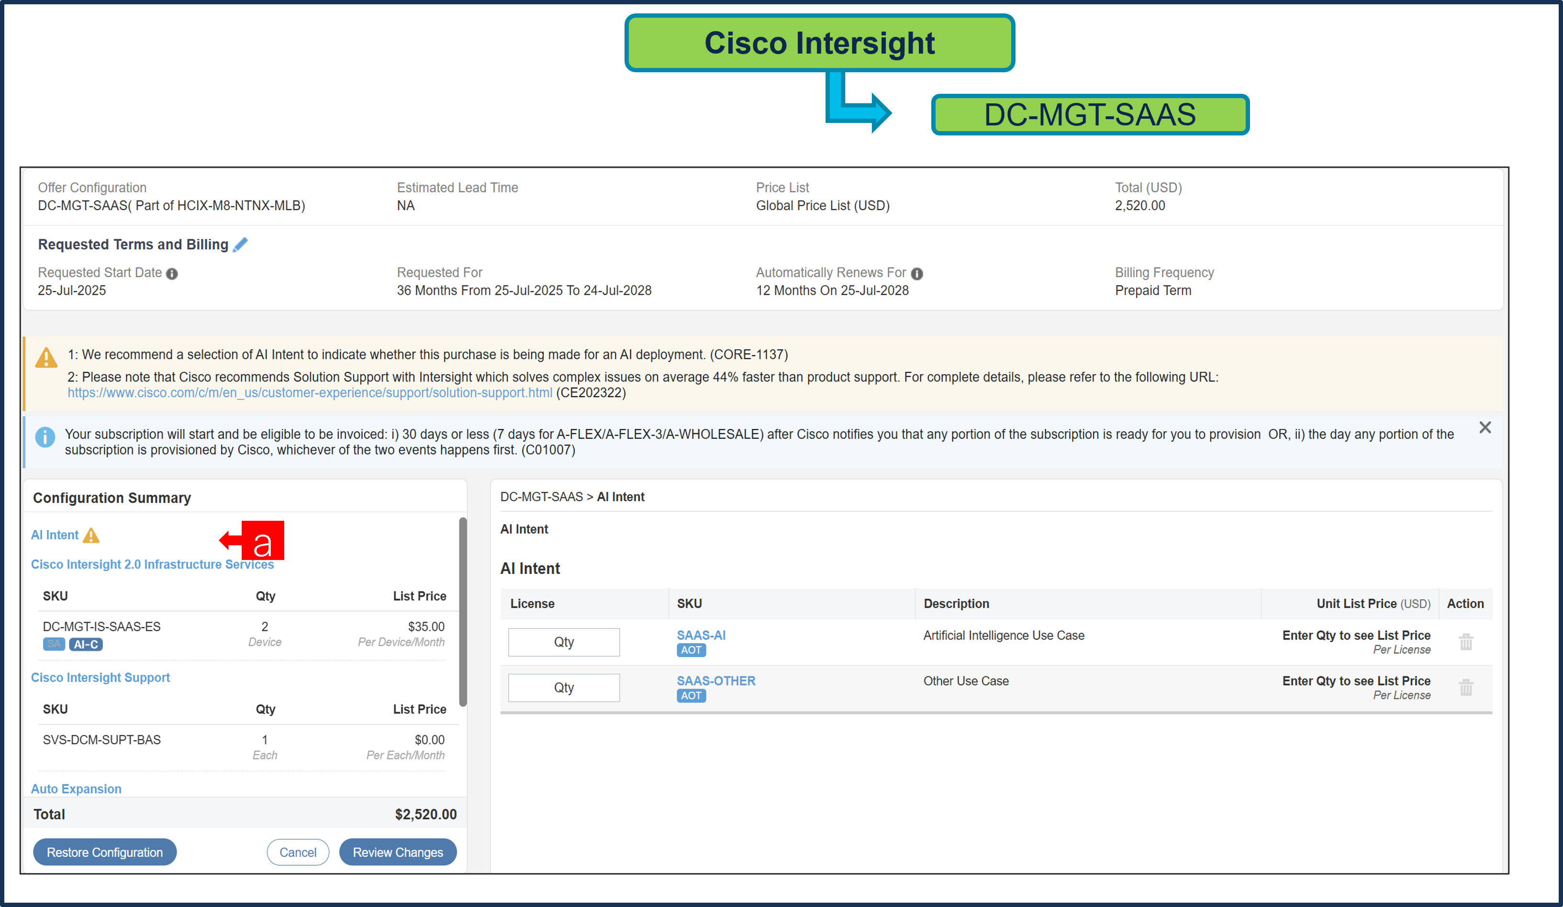The image size is (1563, 907).
Task: Click the Qty field for SAAS-AI license
Action: click(564, 641)
